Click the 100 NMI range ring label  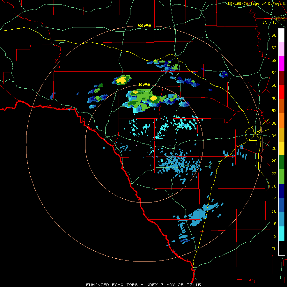144,26
